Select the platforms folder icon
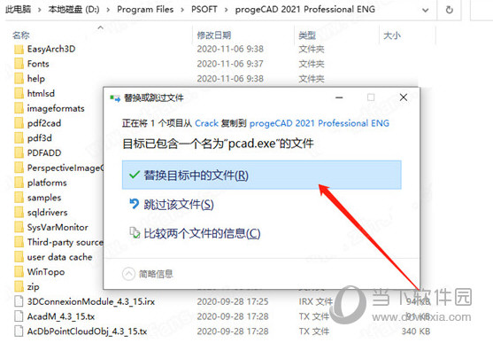This screenshot has height=343, width=493. [19, 183]
